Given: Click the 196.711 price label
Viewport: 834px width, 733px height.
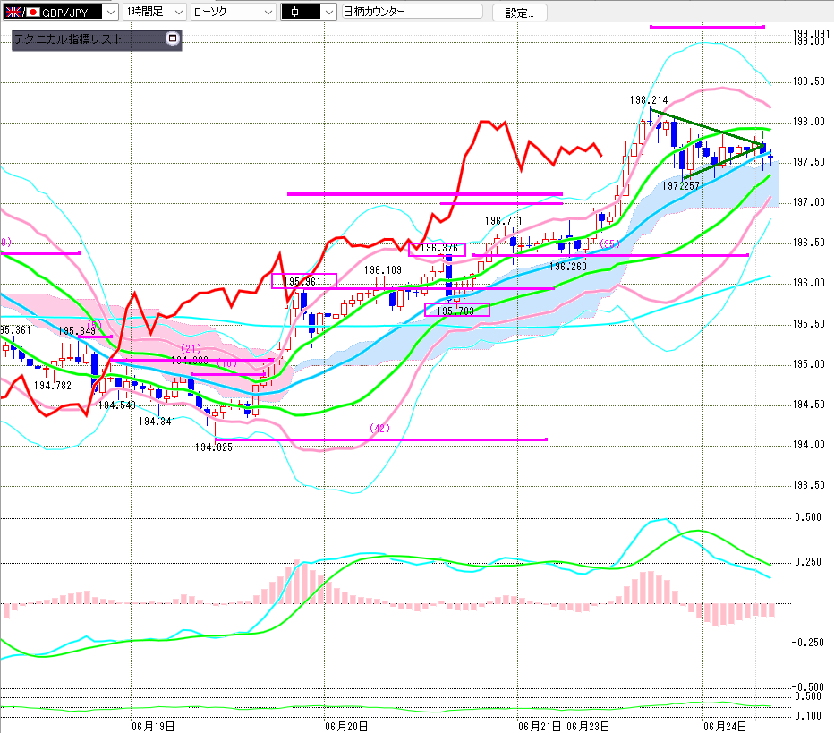Looking at the screenshot, I should click(503, 221).
